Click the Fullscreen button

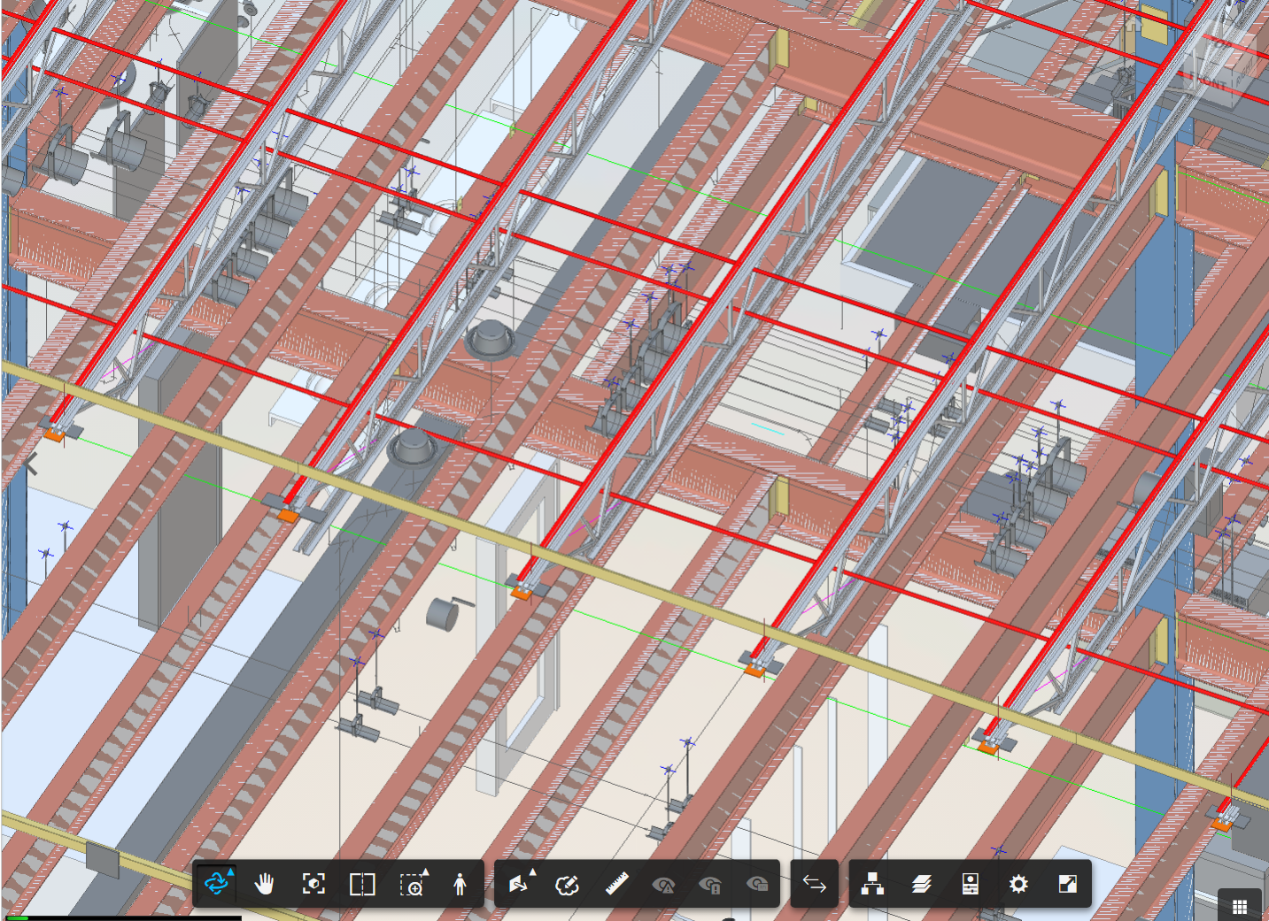pyautogui.click(x=1067, y=884)
